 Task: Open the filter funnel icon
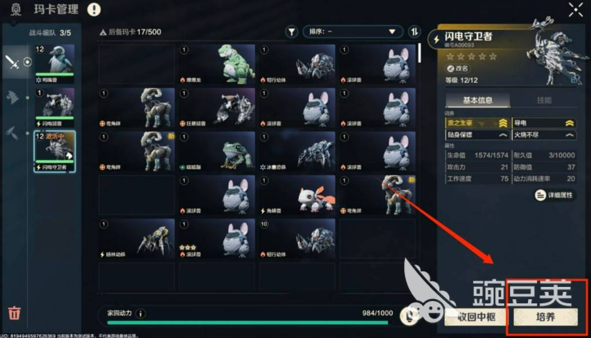pyautogui.click(x=292, y=32)
